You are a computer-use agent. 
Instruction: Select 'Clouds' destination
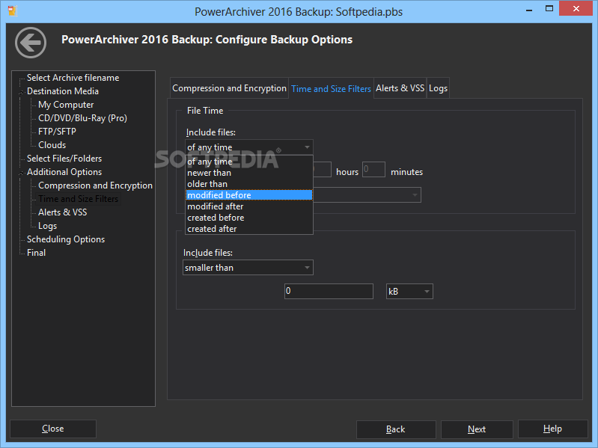(x=52, y=145)
